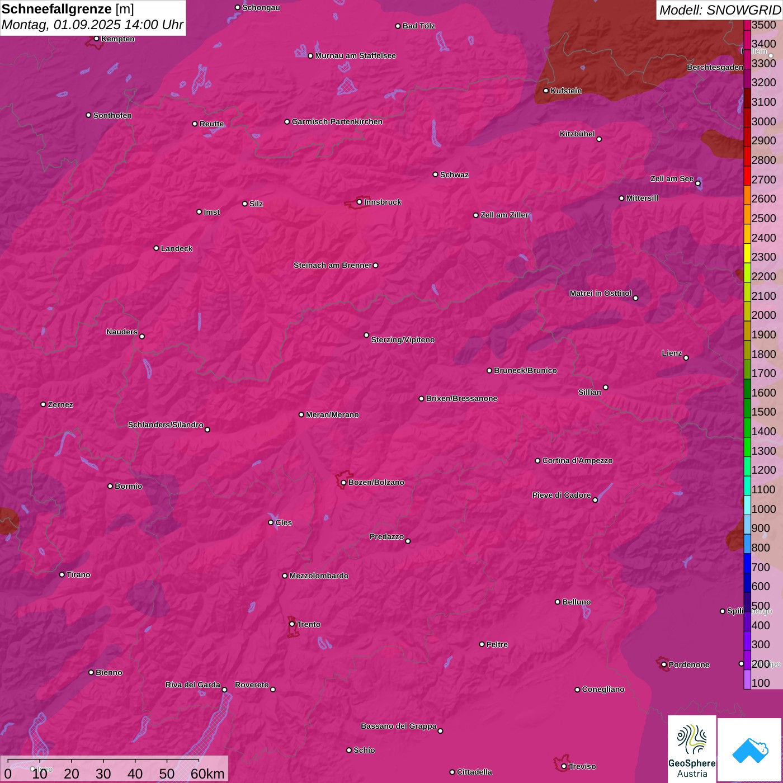Click the Innsbruck city marker dot
Image resolution: width=783 pixels, height=783 pixels.
click(359, 202)
